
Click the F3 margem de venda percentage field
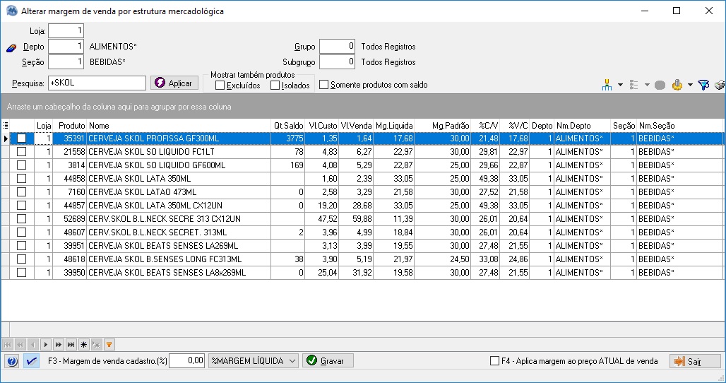point(186,361)
